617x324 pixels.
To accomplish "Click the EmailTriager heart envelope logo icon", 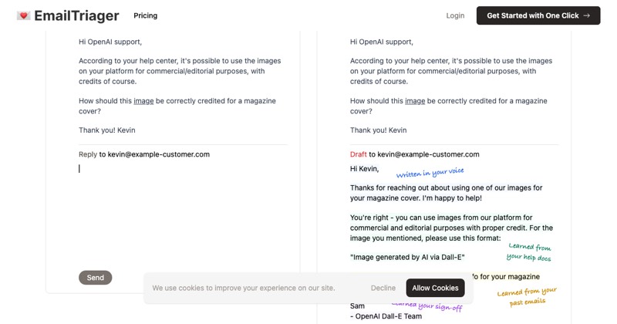I will pos(24,15).
